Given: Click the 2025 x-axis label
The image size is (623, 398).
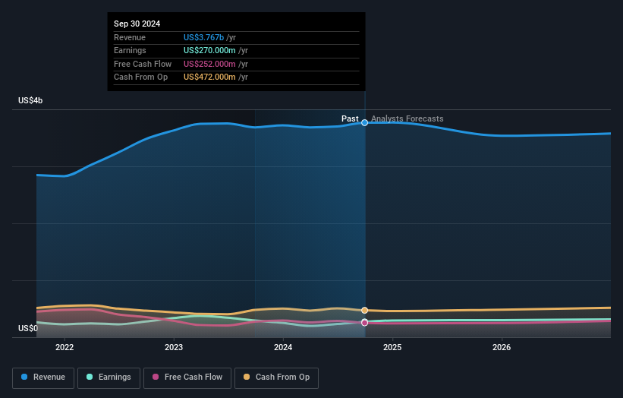Looking at the screenshot, I should coord(392,348).
